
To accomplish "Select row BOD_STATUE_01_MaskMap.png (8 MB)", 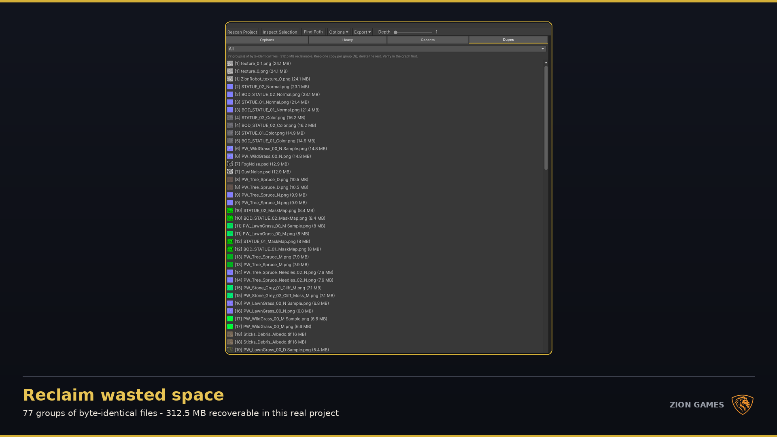I will coord(384,249).
